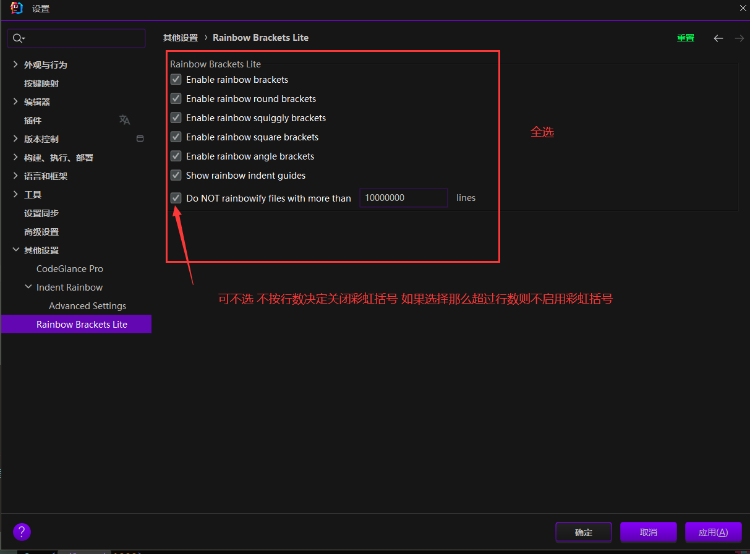This screenshot has height=554, width=750.
Task: Open Advanced Settings under Indent Rainbow
Action: [x=87, y=305]
